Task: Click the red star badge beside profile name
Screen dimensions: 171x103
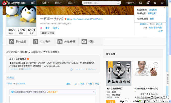Action: point(65,19)
